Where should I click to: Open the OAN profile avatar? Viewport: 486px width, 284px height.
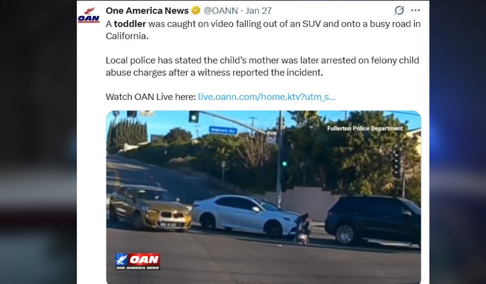point(88,15)
